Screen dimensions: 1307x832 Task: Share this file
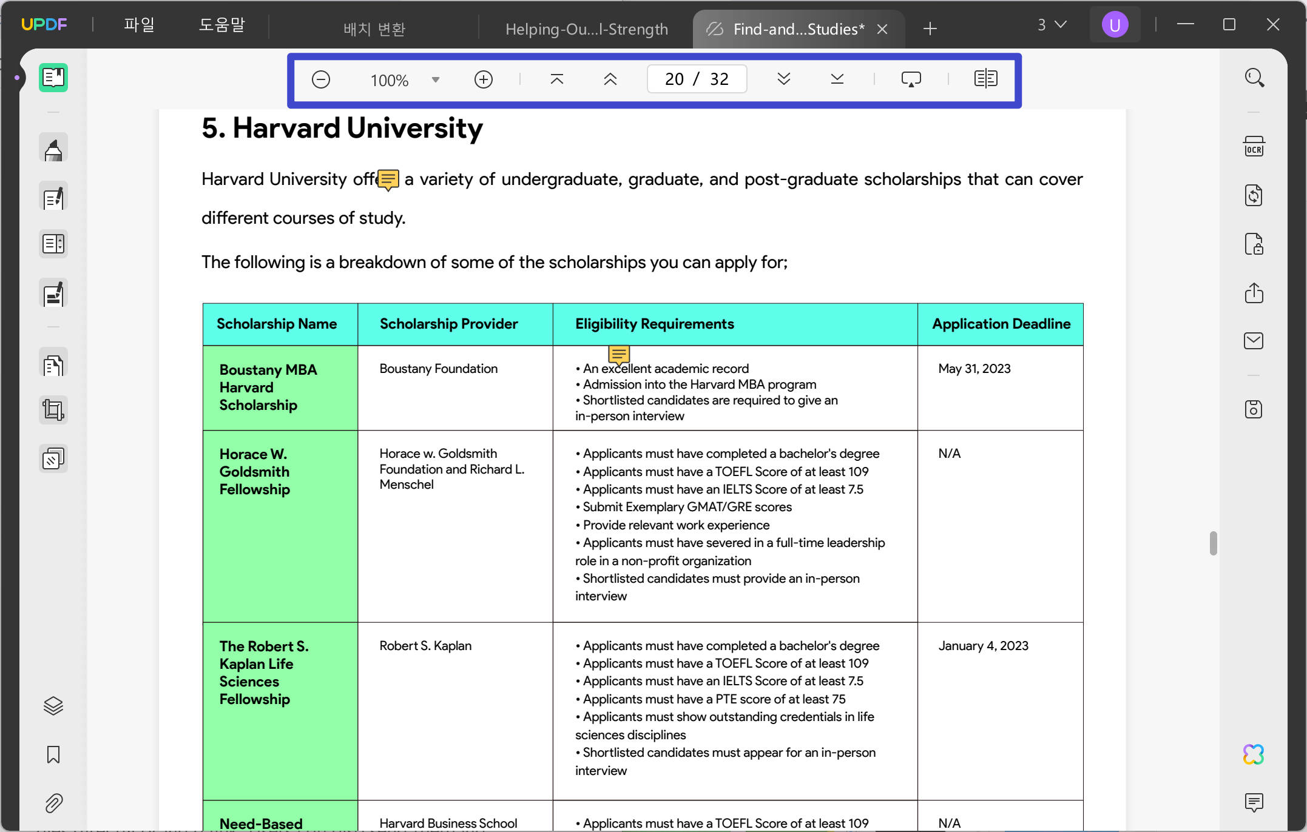click(x=1254, y=293)
